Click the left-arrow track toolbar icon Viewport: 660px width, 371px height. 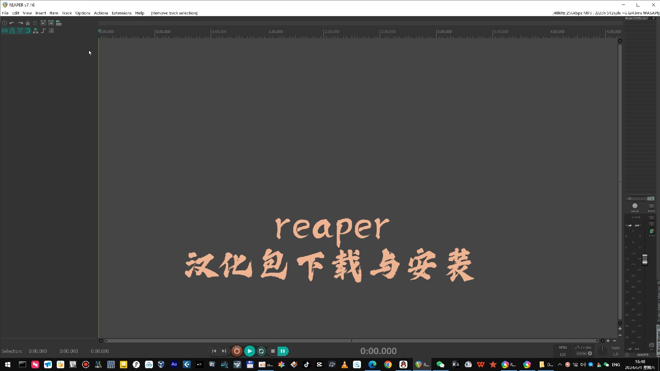click(43, 23)
